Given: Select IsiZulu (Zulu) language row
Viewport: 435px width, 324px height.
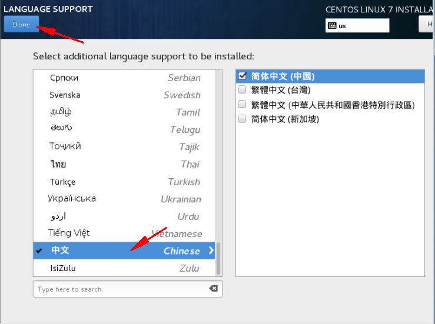Looking at the screenshot, I should click(x=124, y=268).
